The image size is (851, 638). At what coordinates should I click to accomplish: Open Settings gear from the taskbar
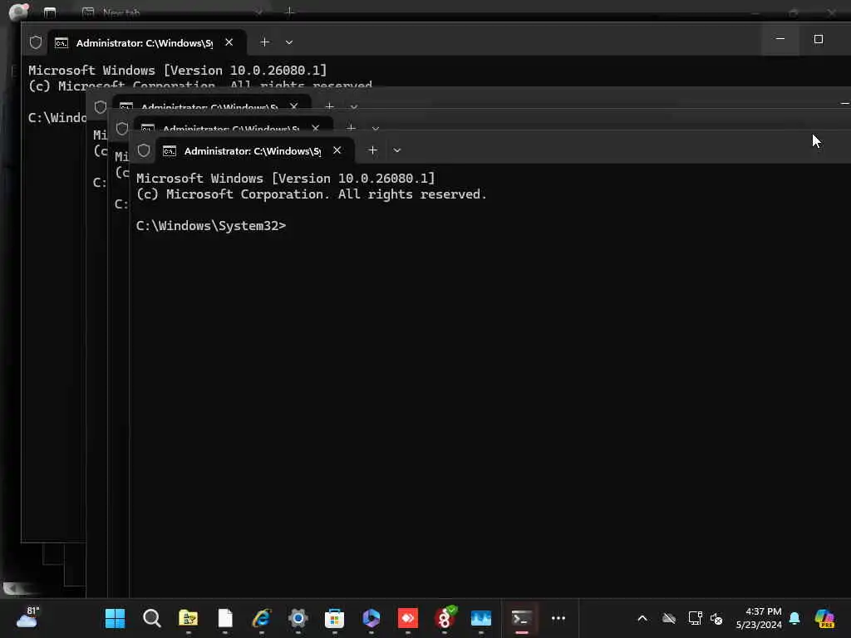pos(298,618)
